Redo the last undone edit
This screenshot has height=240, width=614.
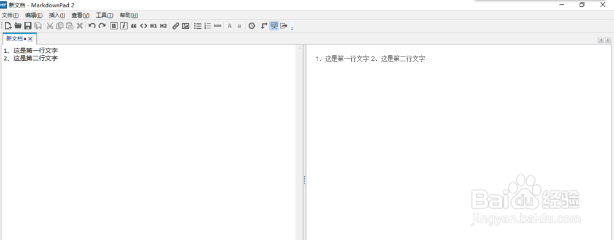[x=102, y=26]
